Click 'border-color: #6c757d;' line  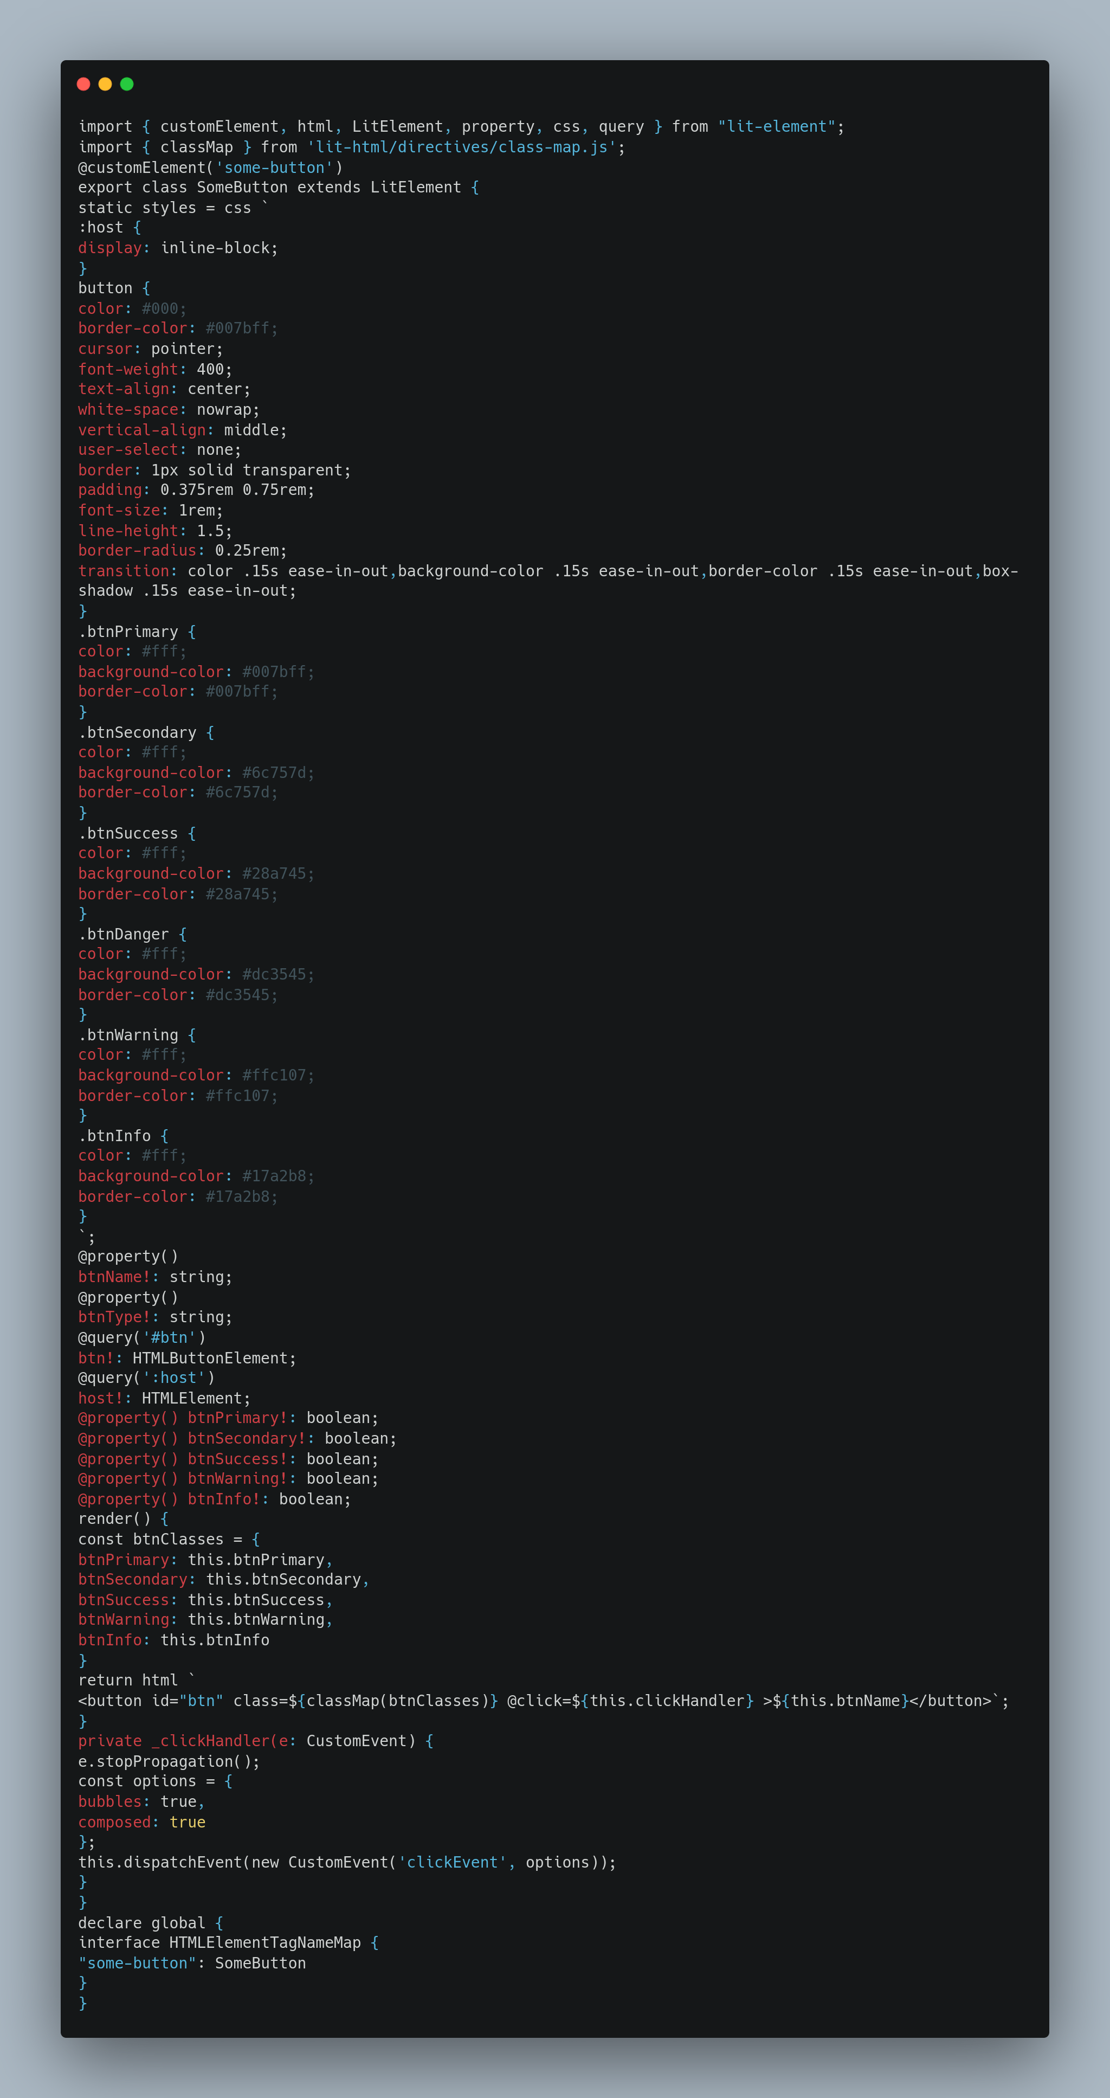tap(178, 793)
